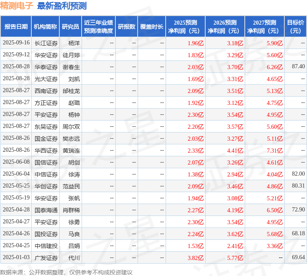Click 华西证券 institution cell
This screenshot has width=307, height=276.
coord(46,151)
